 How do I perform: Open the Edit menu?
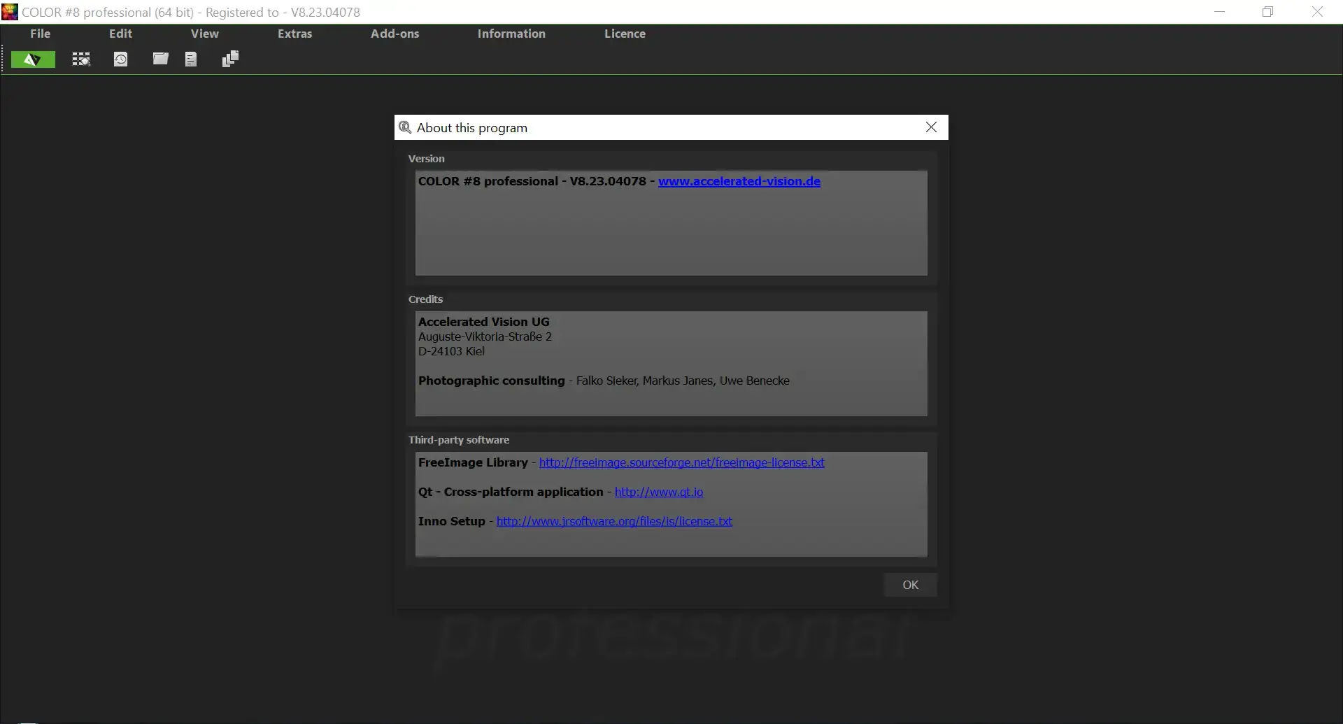point(120,33)
